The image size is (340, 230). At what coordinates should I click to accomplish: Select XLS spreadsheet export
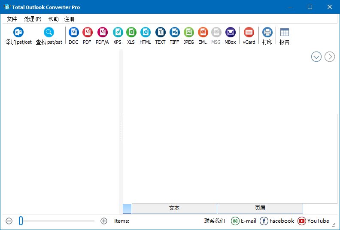pos(131,33)
